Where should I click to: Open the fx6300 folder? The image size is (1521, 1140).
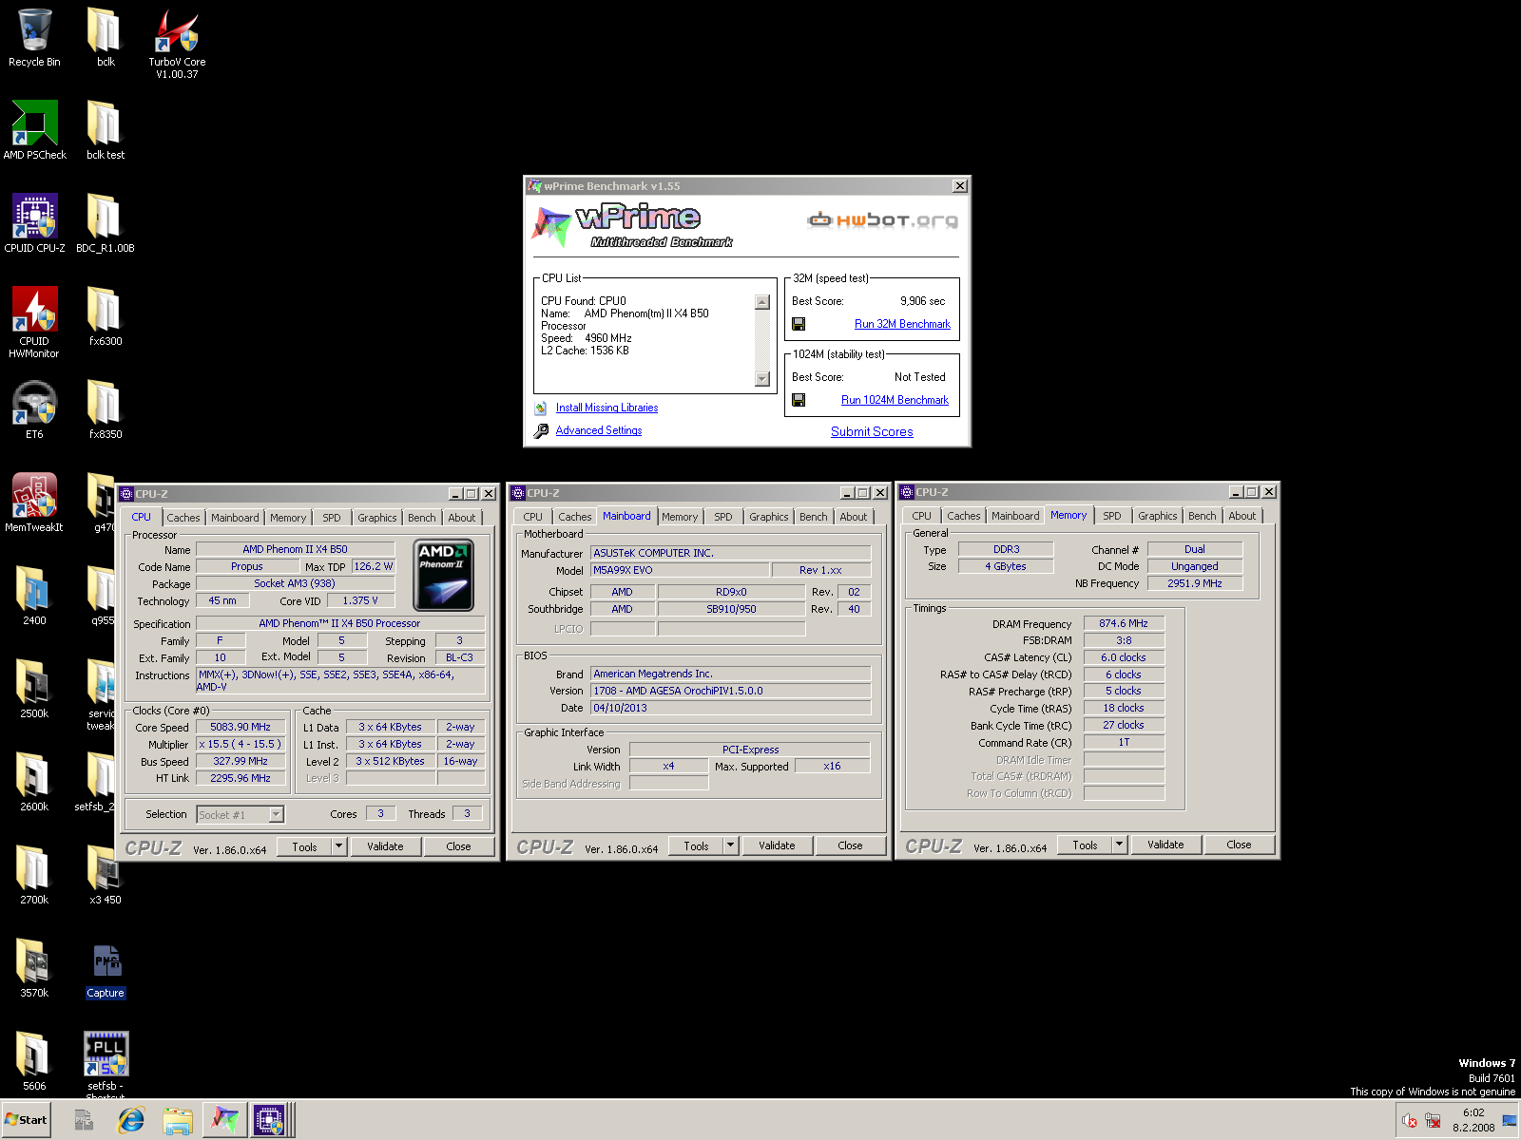(x=106, y=316)
